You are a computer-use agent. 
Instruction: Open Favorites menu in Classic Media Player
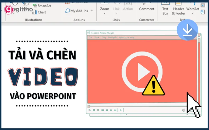click(x=124, y=37)
